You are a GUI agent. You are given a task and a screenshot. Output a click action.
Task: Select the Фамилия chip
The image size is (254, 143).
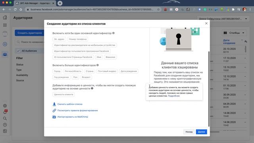pyautogui.click(x=110, y=57)
